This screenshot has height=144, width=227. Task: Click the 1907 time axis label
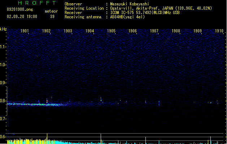click(154, 31)
